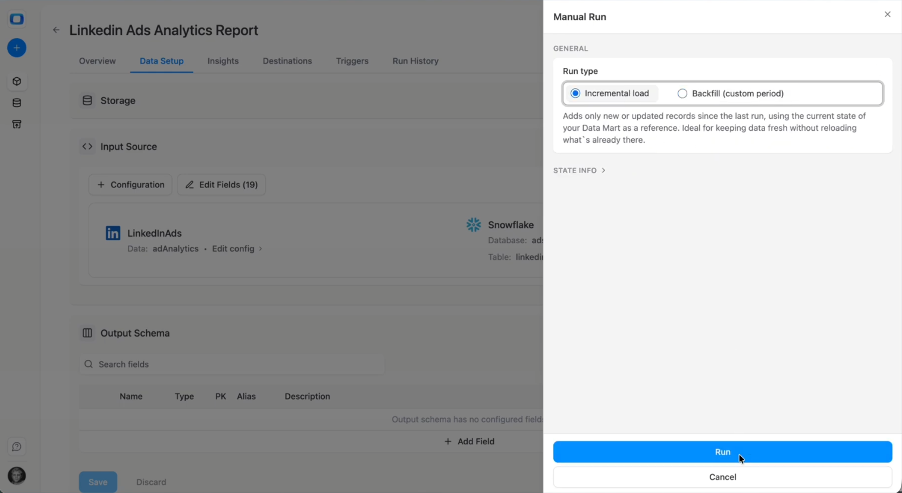Select the Incremental load run type
Image resolution: width=902 pixels, height=493 pixels.
[575, 93]
